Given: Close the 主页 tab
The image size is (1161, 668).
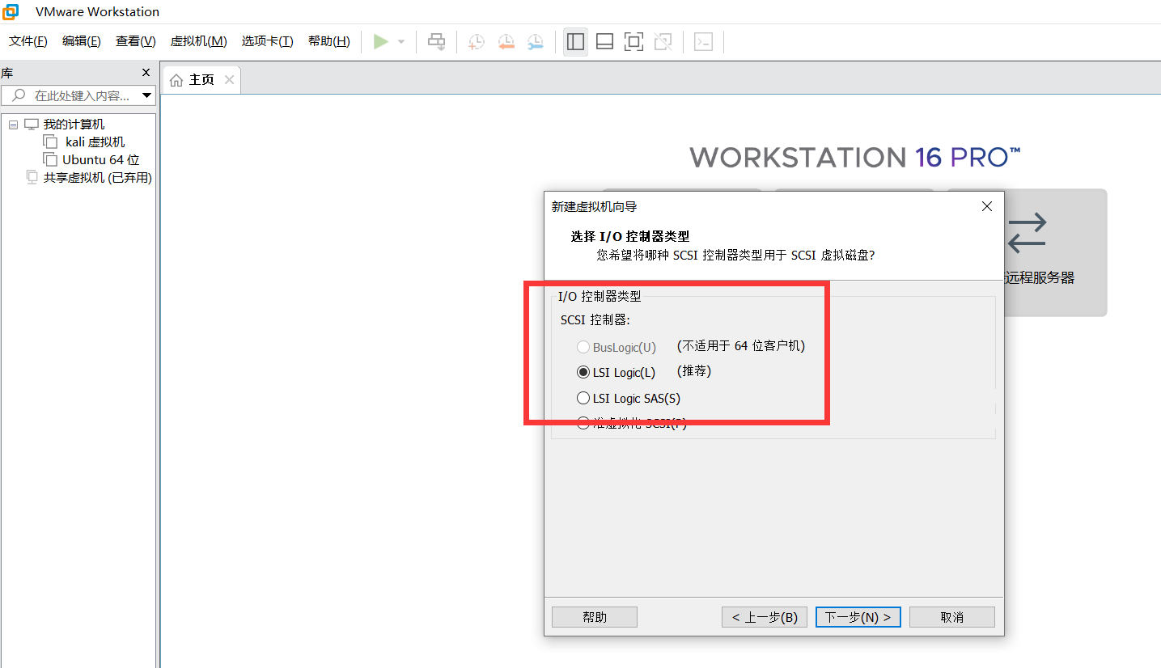Looking at the screenshot, I should tap(229, 80).
